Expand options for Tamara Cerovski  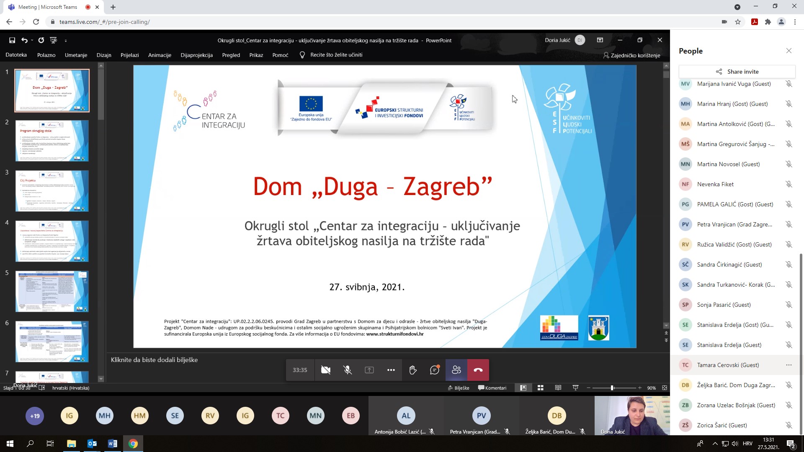coord(789,365)
